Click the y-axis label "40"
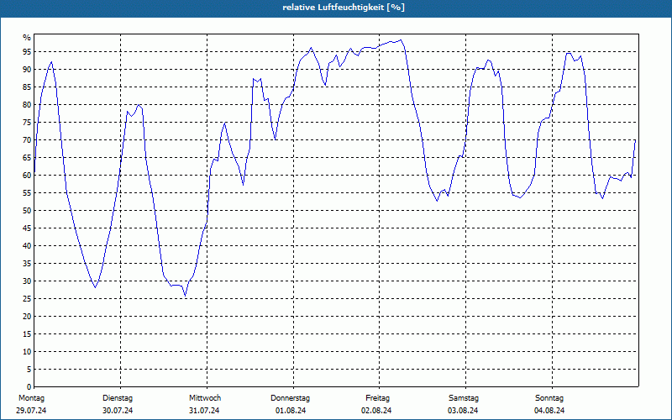 (x=27, y=245)
